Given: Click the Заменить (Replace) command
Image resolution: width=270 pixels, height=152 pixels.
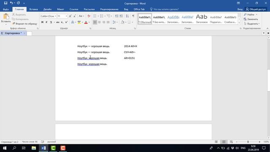Looking at the screenshot, I should tap(251, 19).
